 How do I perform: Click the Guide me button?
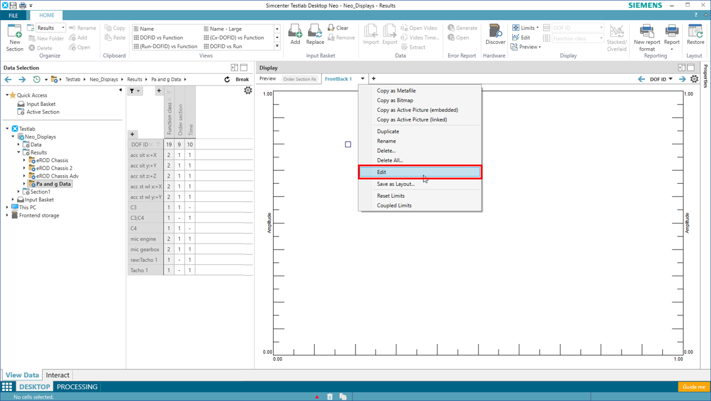693,387
